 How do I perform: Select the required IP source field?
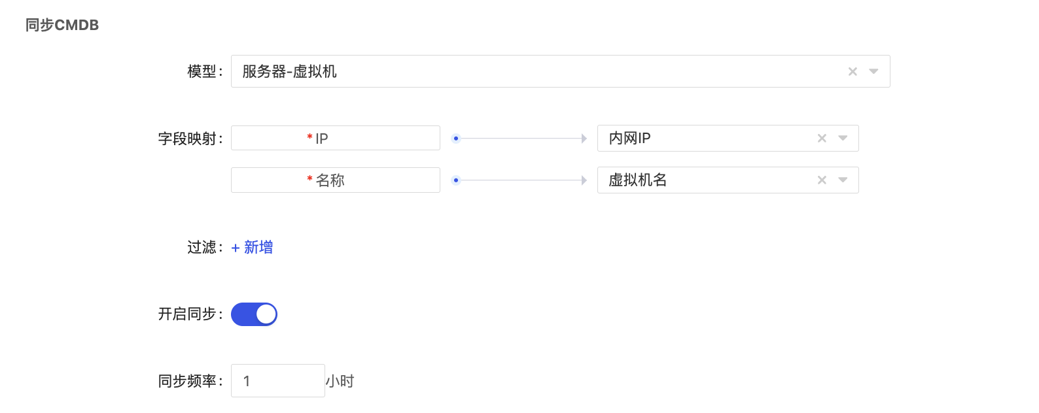[x=335, y=139]
